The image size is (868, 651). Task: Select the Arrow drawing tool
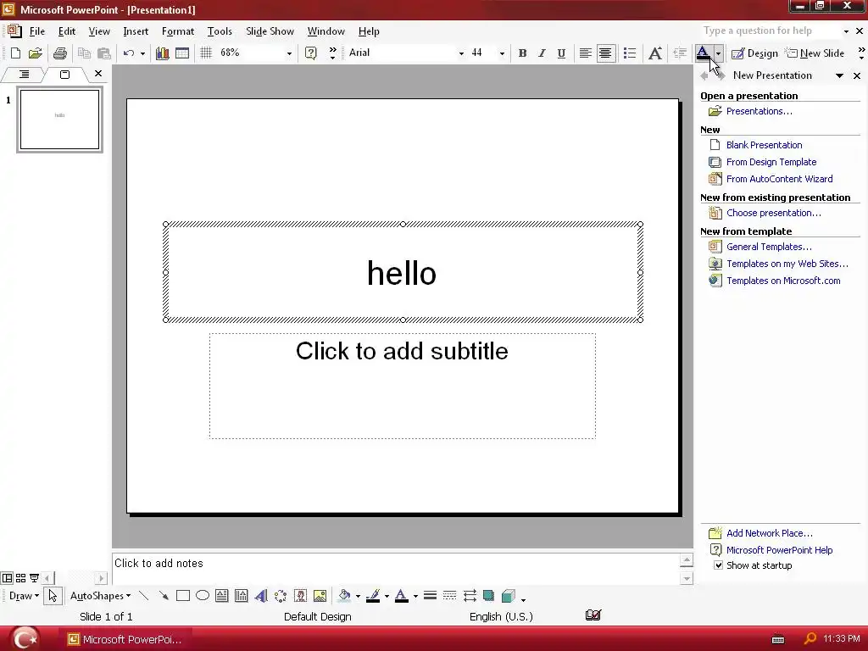[164, 596]
